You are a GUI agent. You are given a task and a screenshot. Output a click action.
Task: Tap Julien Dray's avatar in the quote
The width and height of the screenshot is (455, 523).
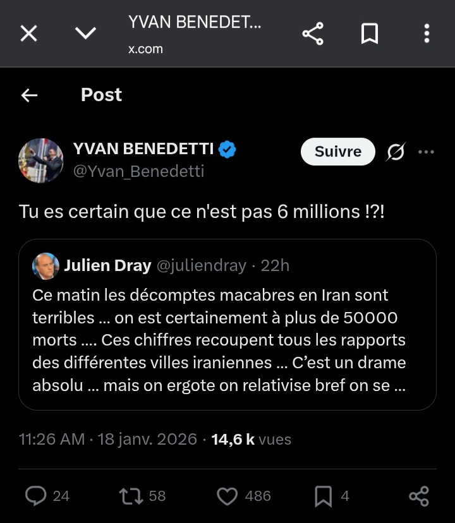(x=45, y=266)
